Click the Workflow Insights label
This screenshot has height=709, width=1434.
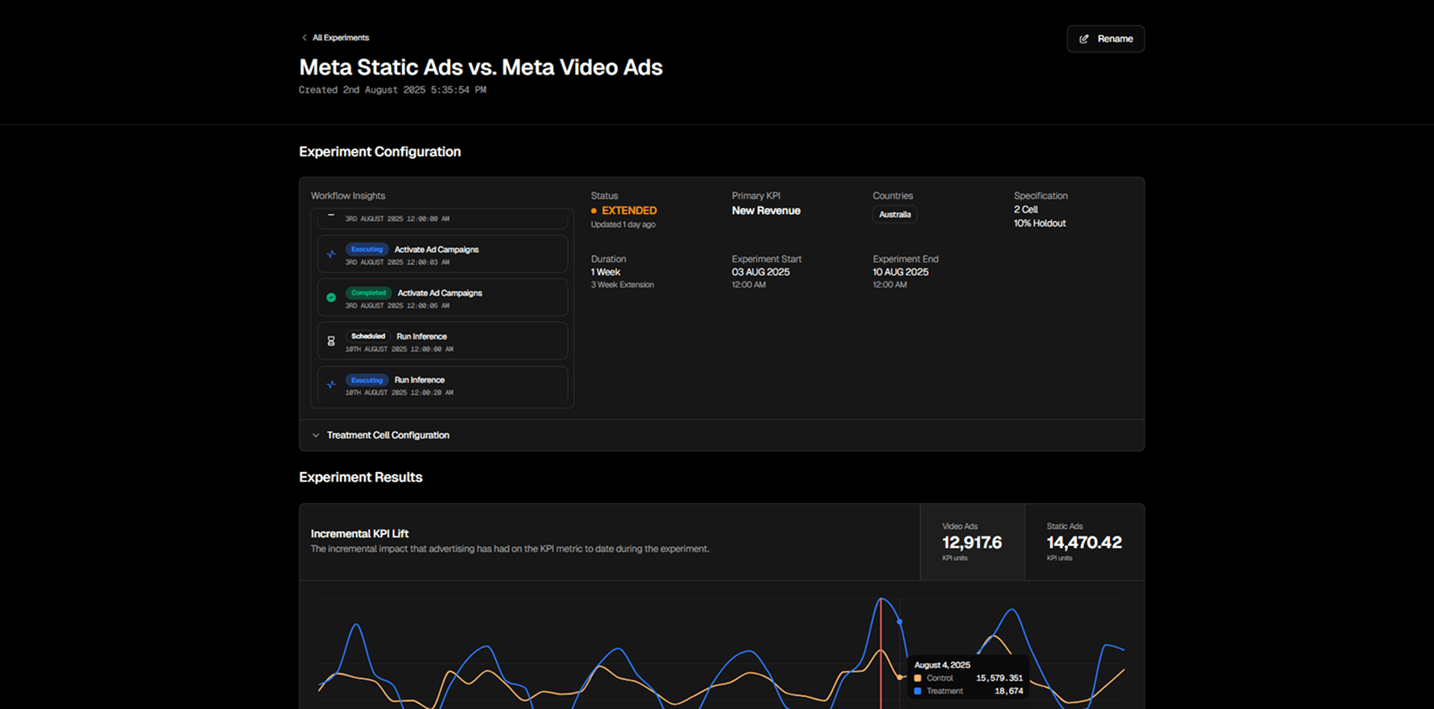point(348,196)
